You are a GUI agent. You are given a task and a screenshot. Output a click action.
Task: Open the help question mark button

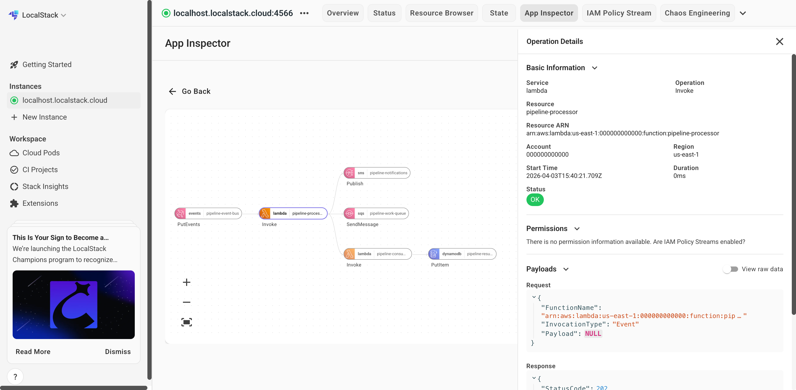pyautogui.click(x=15, y=376)
